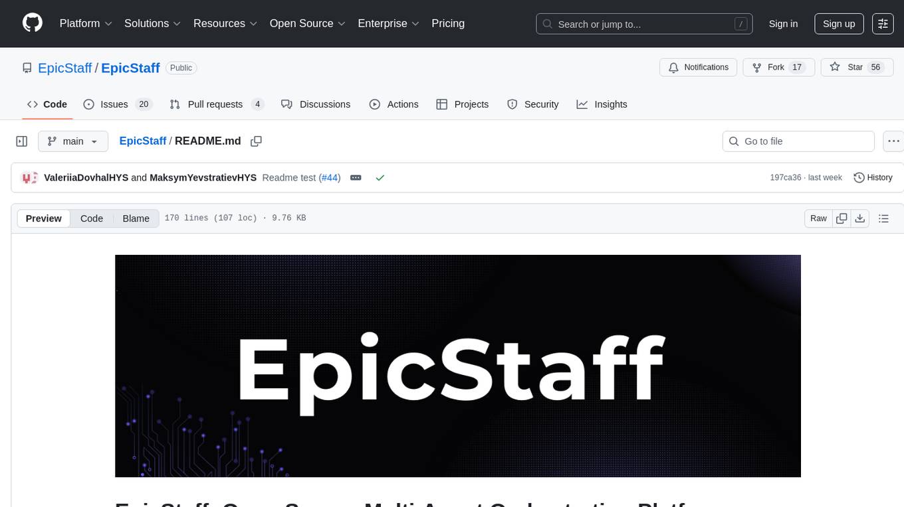This screenshot has height=507, width=904.
Task: Open the main branch selector dropdown
Action: [72, 141]
